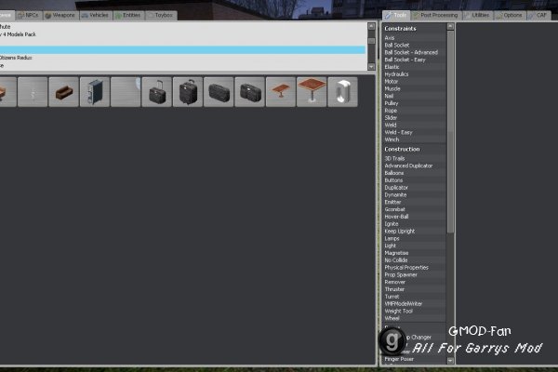The image size is (558, 372).
Task: Select the Dynamite tool
Action: pyautogui.click(x=414, y=194)
